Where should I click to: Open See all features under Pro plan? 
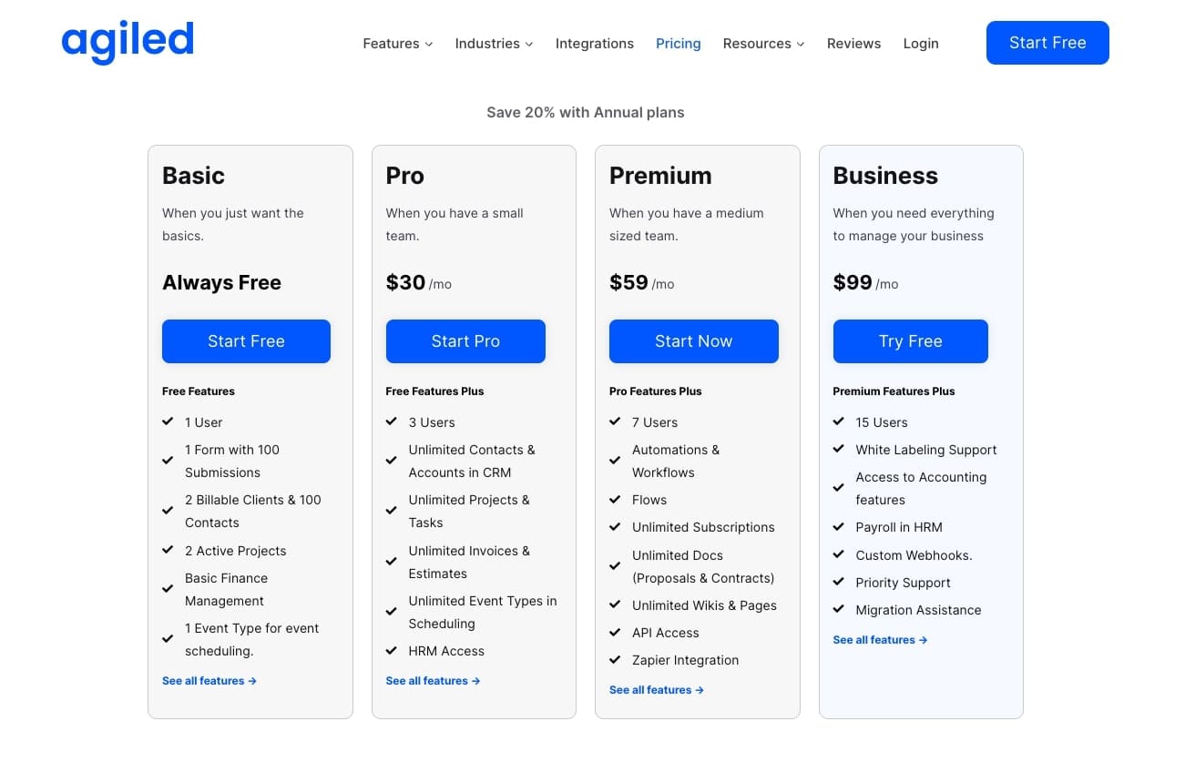click(433, 680)
